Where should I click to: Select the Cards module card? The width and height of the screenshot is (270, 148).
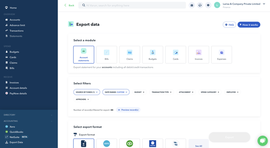pyautogui.click(x=176, y=55)
